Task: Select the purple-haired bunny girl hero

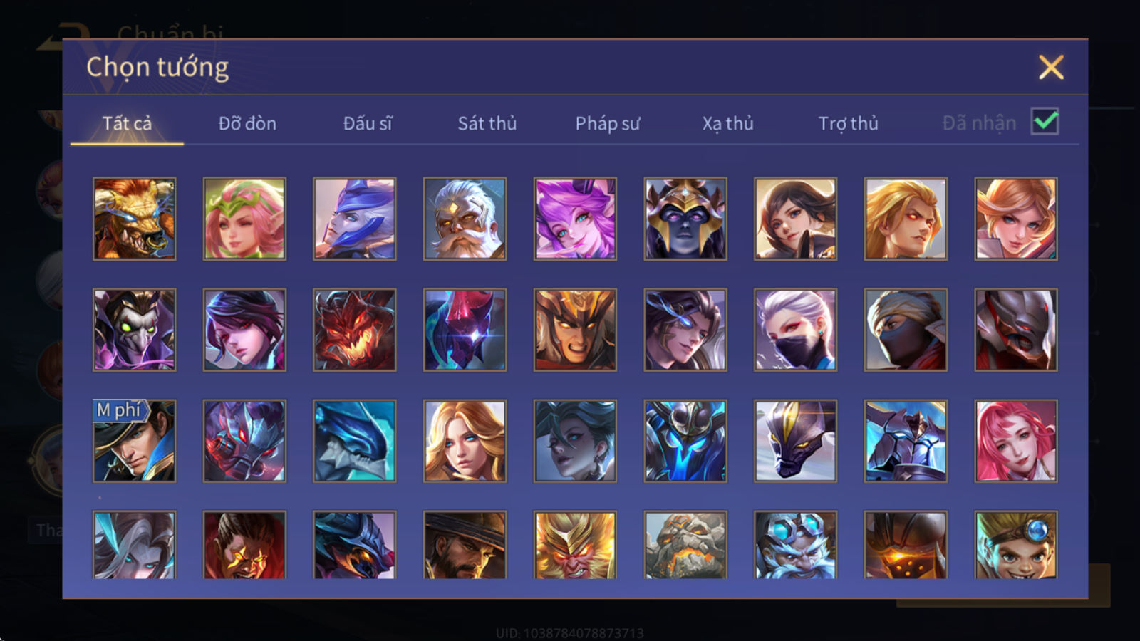Action: (x=575, y=219)
